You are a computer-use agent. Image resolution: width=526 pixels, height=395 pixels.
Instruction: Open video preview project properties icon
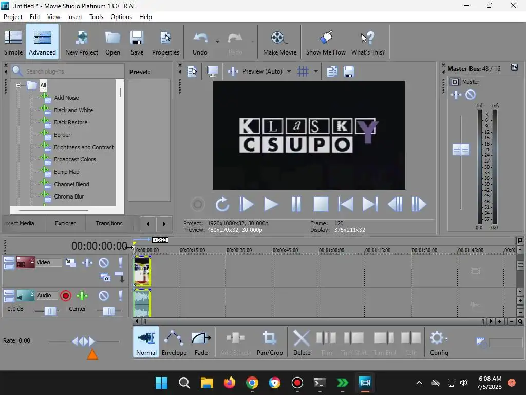(x=193, y=71)
